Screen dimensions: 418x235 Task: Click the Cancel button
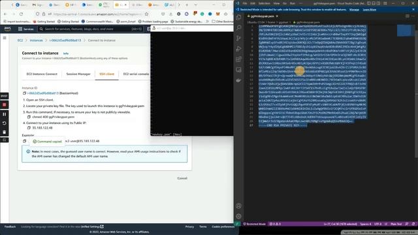(182, 178)
